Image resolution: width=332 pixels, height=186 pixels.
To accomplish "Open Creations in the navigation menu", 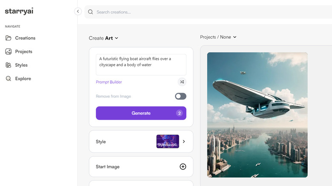I will (x=25, y=38).
